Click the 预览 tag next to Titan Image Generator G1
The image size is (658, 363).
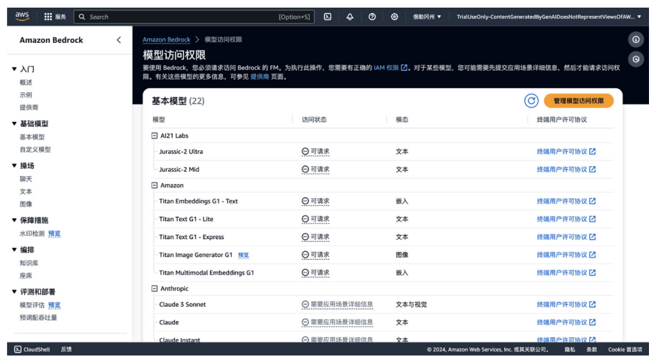[x=244, y=255]
